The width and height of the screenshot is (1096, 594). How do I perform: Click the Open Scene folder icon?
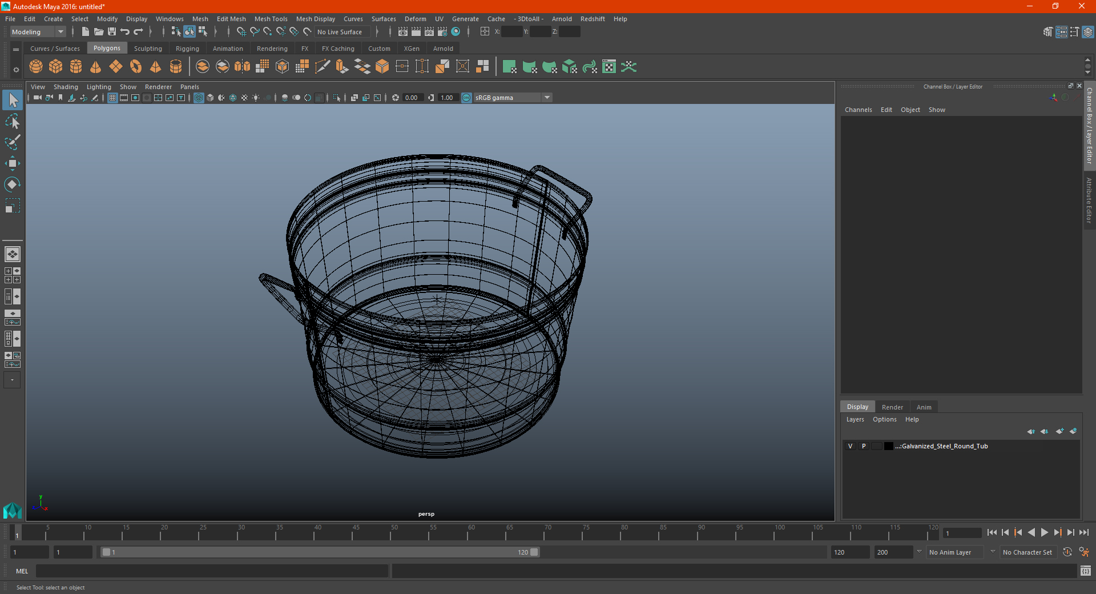[x=99, y=32]
